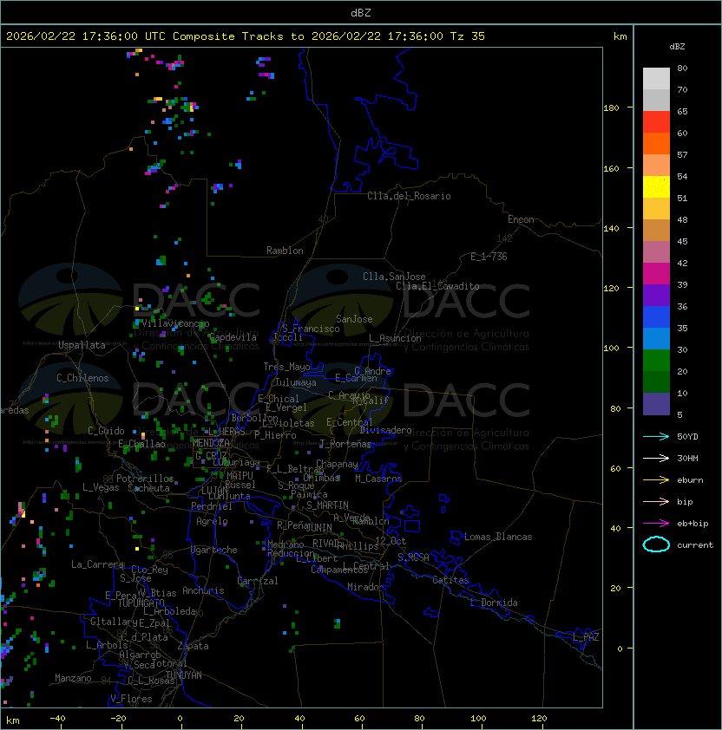Click the Uspallata label on map

point(82,345)
